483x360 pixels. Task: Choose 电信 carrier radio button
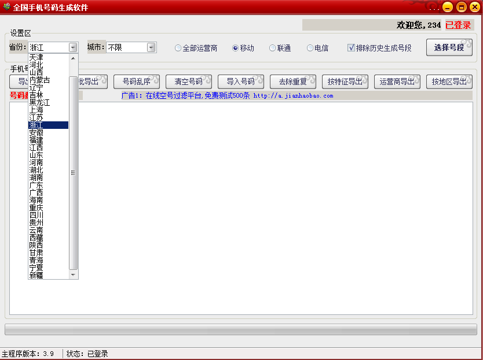[x=317, y=49]
